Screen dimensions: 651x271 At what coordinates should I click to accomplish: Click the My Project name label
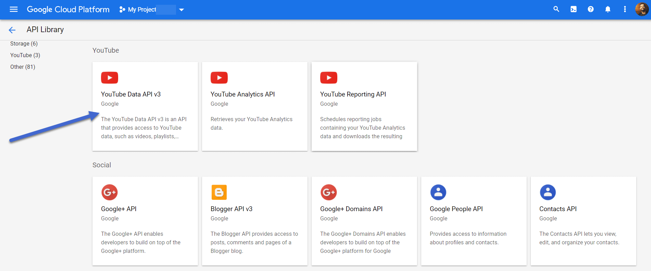pos(142,10)
